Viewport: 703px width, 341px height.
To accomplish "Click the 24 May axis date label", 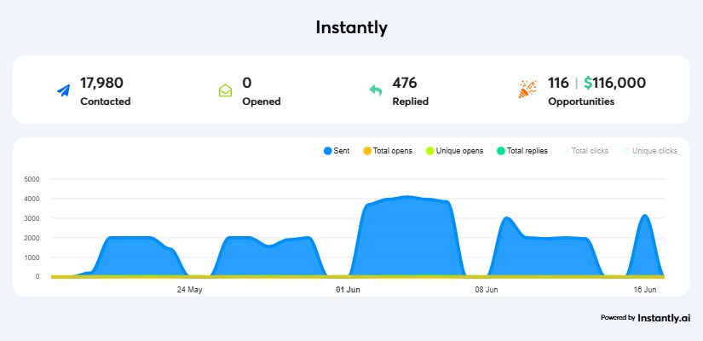I will (x=190, y=290).
